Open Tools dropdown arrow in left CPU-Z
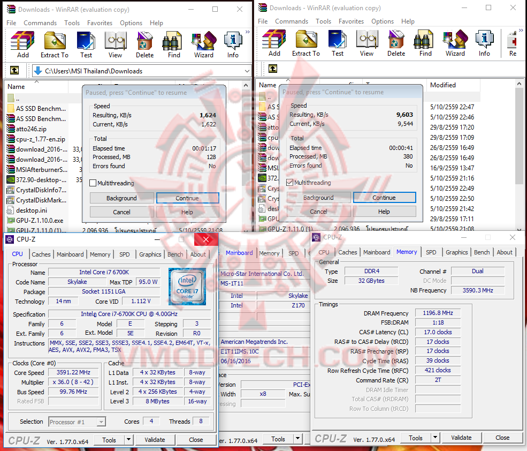Image resolution: width=527 pixels, height=451 pixels. pos(128,440)
